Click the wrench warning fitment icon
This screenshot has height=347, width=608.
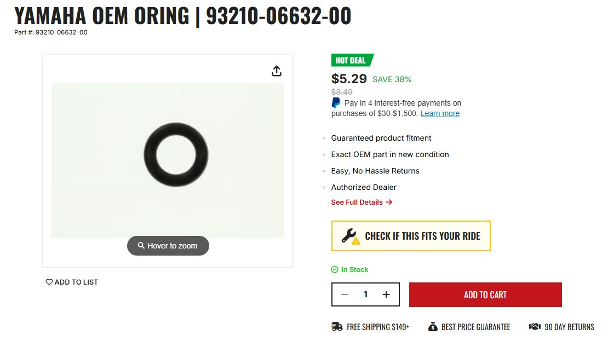(351, 236)
